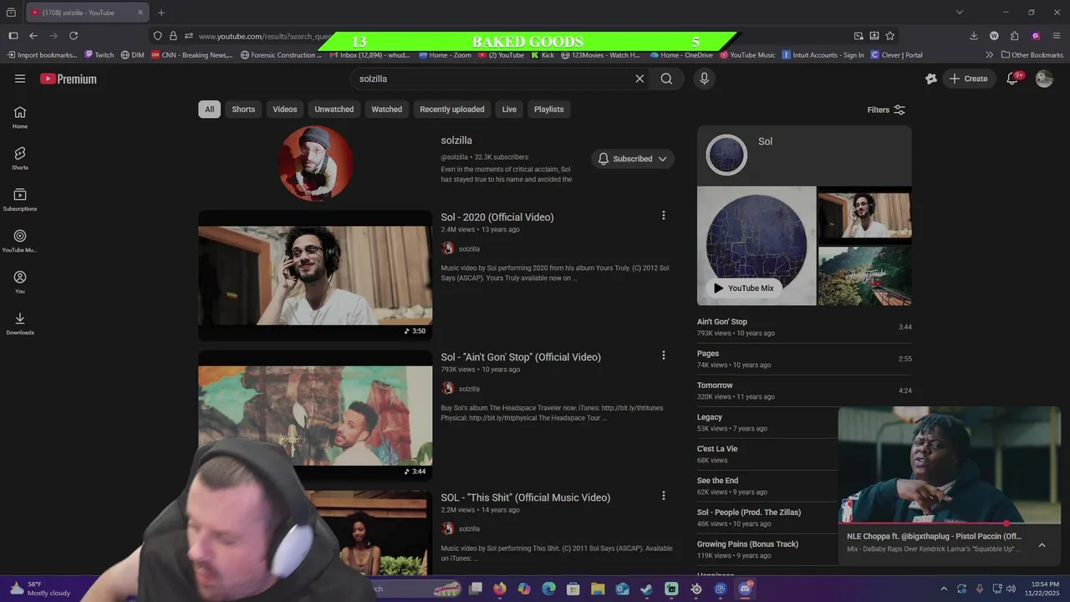Select the All filter chip

(x=209, y=110)
